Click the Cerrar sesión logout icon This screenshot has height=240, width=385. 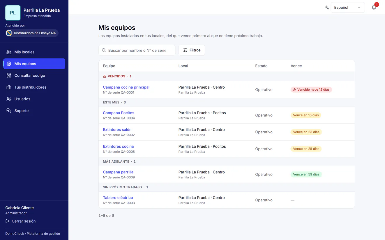click(8, 221)
